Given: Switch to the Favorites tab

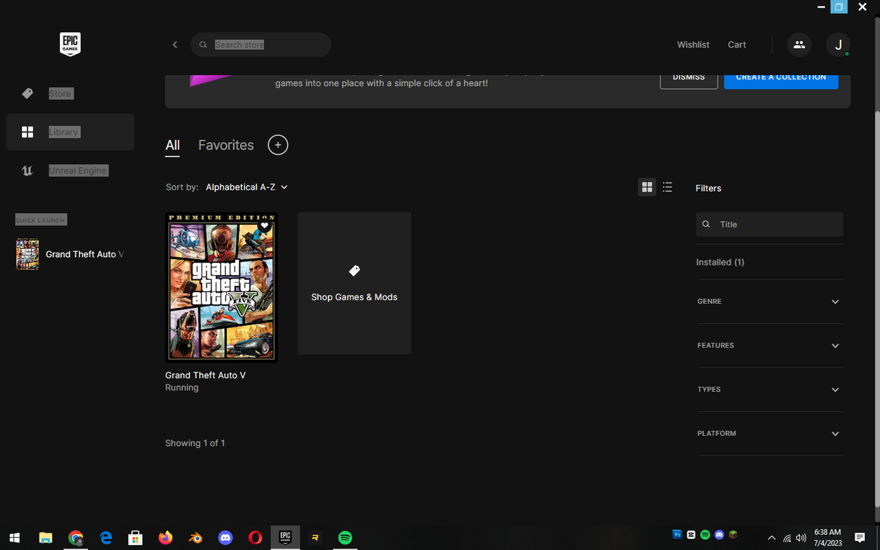Looking at the screenshot, I should pos(226,145).
